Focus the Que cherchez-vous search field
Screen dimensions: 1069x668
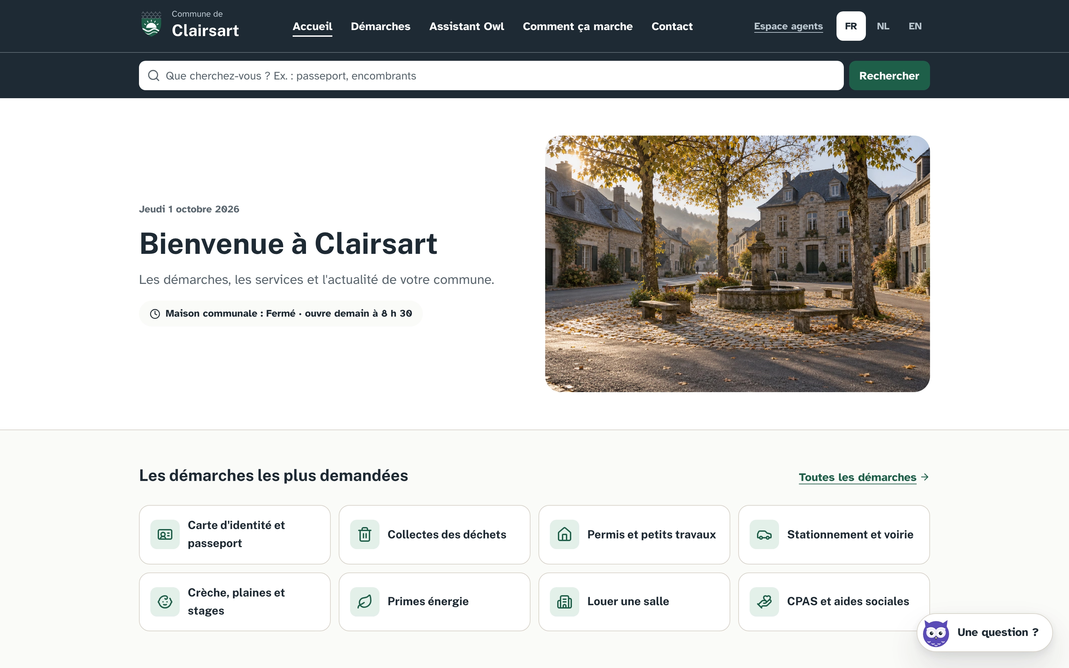coord(491,75)
